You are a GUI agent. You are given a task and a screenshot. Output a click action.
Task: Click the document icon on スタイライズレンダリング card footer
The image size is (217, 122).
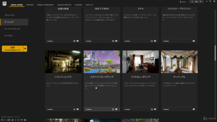point(113,109)
